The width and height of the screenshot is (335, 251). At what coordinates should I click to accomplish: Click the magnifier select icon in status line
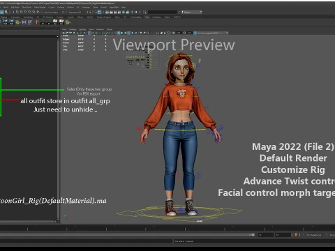coord(6,12)
